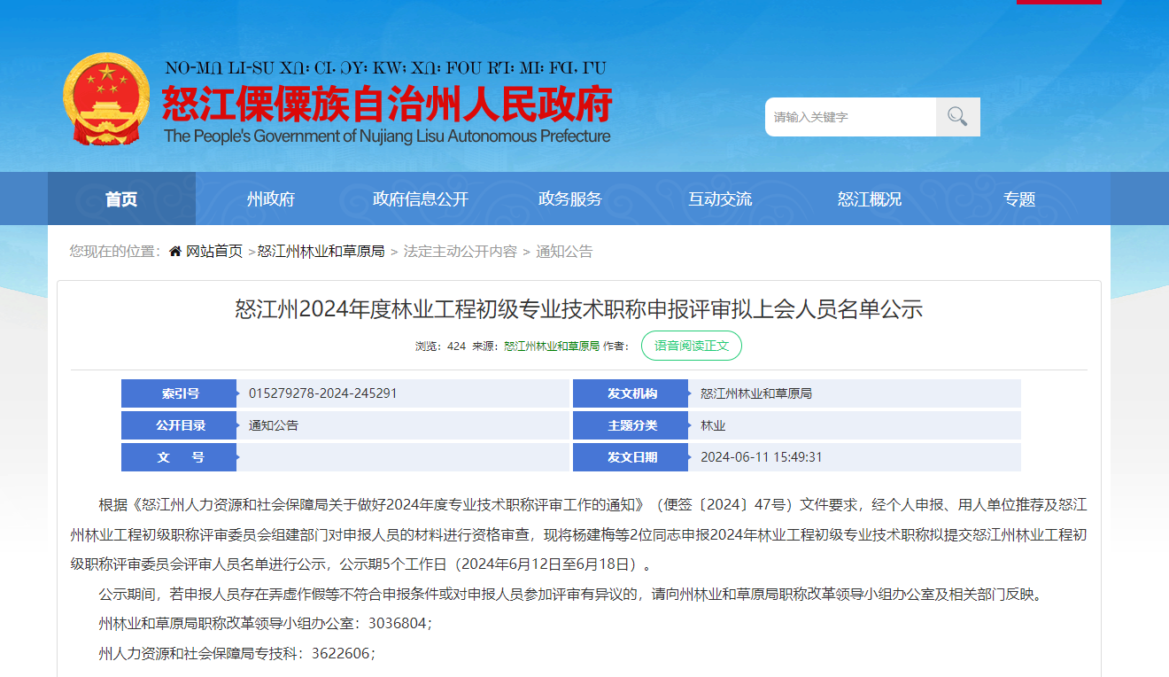Click the 通知公告 breadcrumb link
The height and width of the screenshot is (677, 1169).
pyautogui.click(x=564, y=252)
